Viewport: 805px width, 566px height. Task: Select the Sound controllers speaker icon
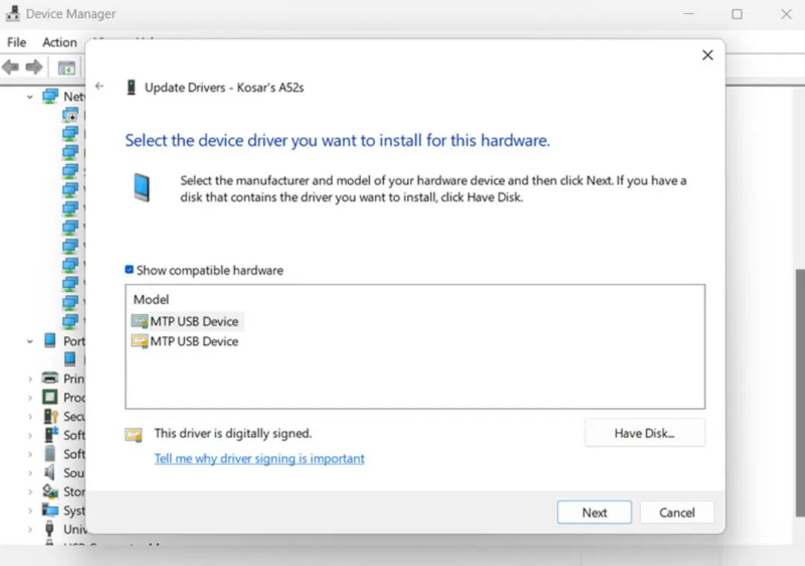[49, 472]
